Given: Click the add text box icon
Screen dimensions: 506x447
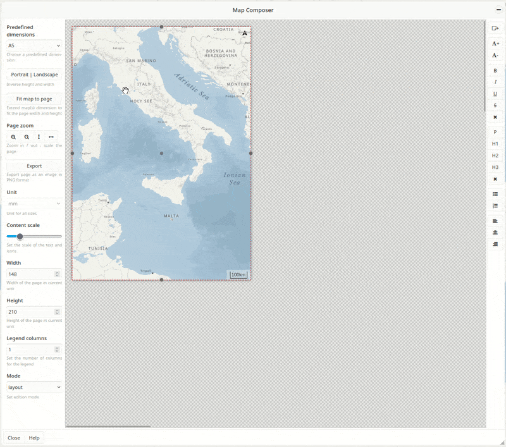Looking at the screenshot, I should tap(495, 29).
